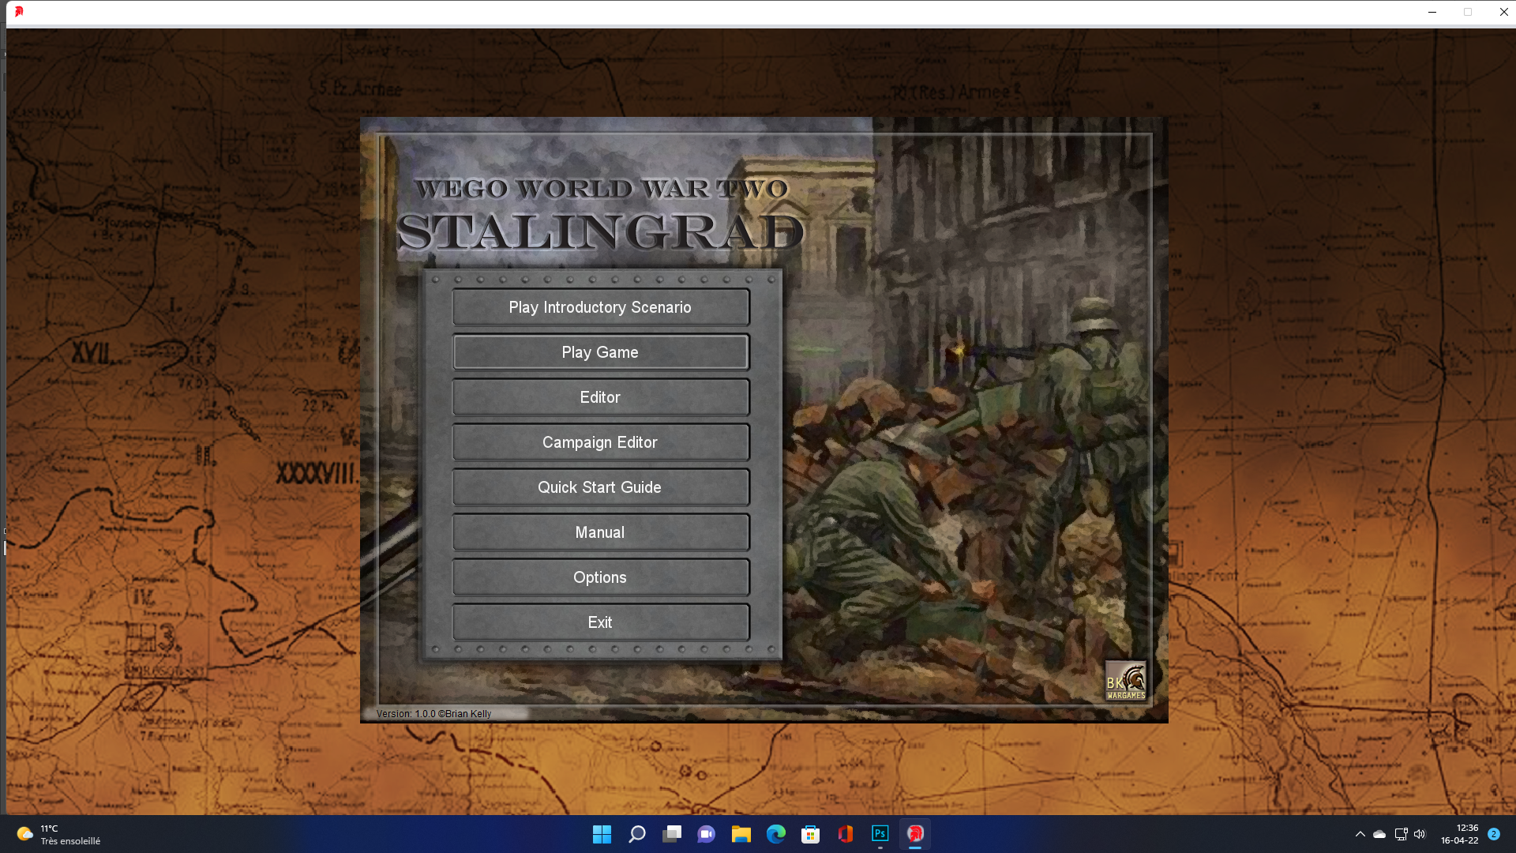1516x853 pixels.
Task: Open the Manual
Action: [x=600, y=532]
